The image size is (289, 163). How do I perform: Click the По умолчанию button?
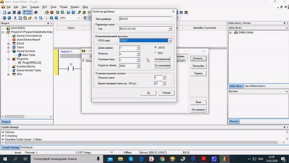click(162, 65)
